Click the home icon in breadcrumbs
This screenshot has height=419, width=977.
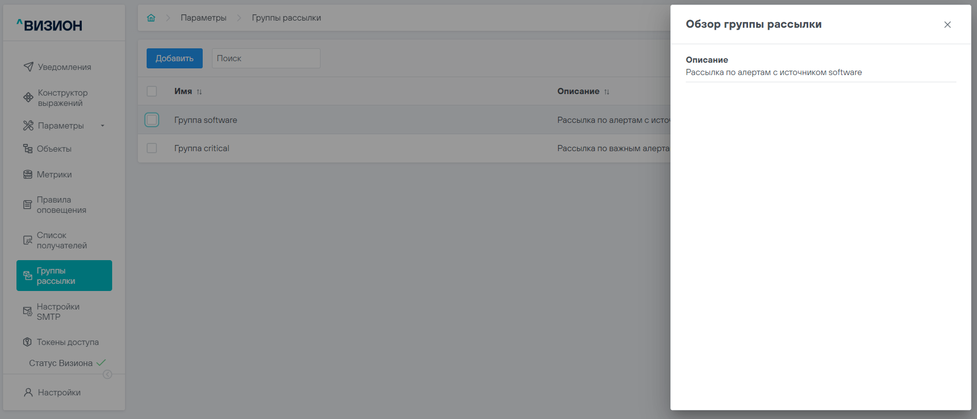click(x=151, y=18)
